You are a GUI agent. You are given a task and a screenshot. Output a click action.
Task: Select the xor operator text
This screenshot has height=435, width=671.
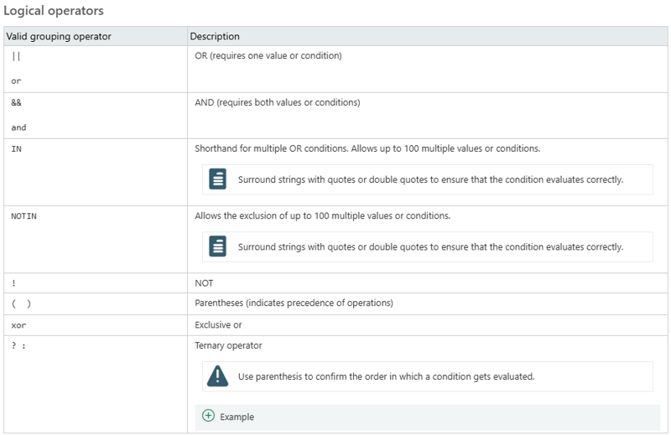point(18,324)
